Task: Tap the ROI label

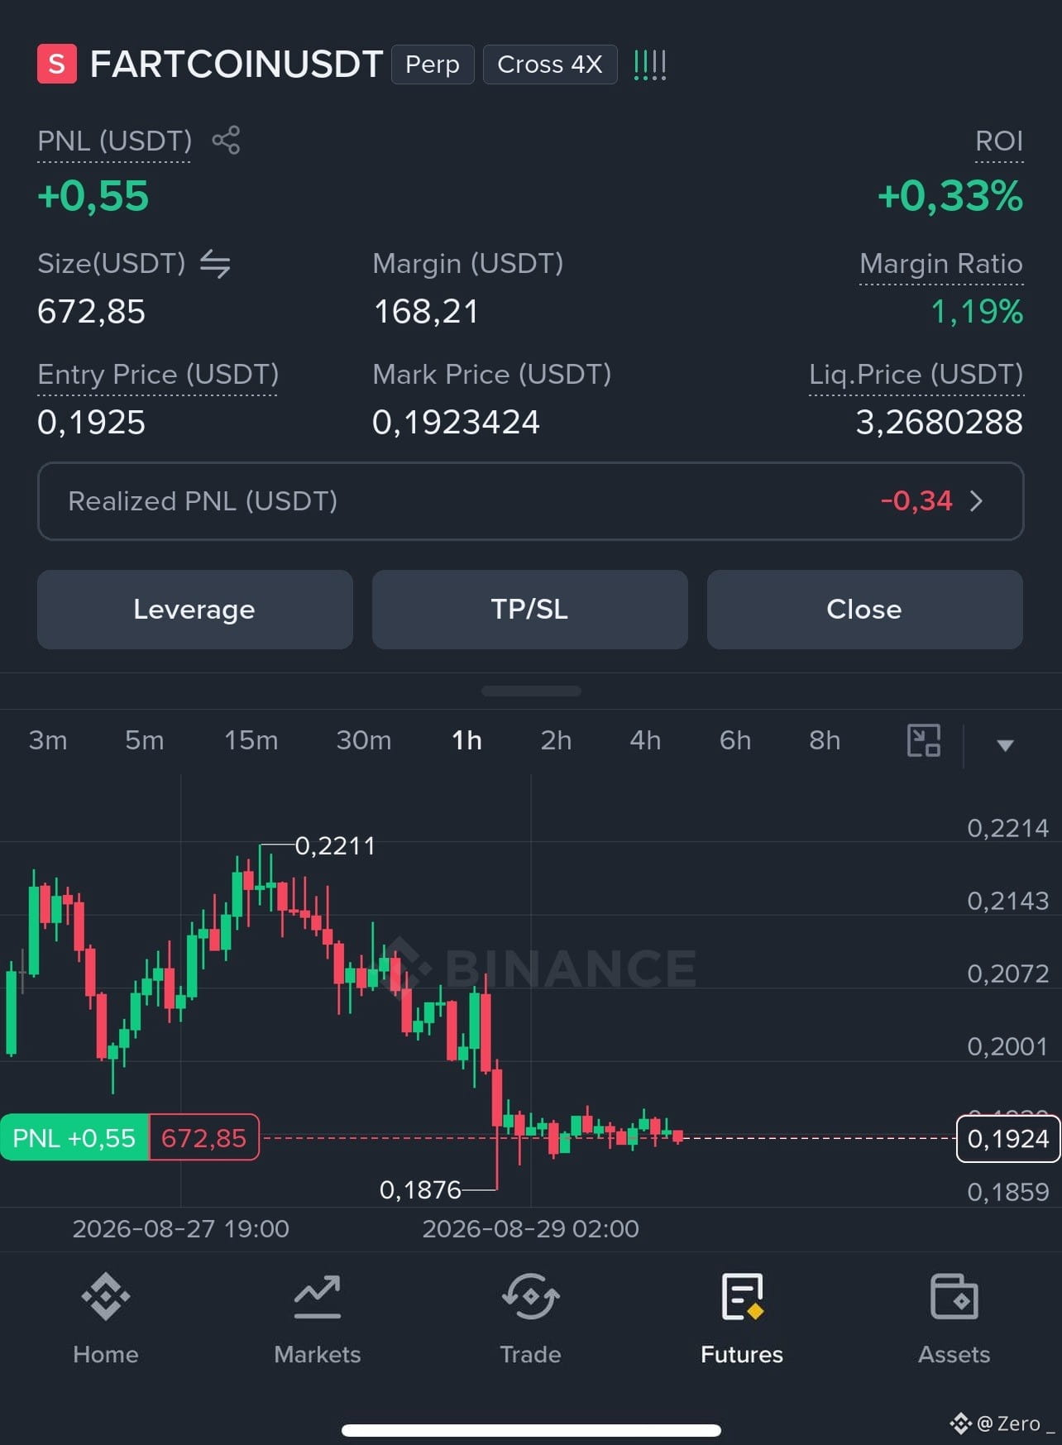Action: click(999, 141)
